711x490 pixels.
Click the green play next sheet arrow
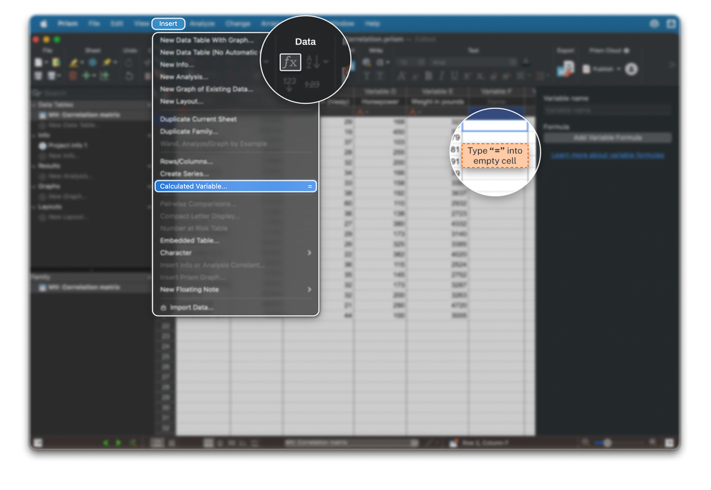118,443
